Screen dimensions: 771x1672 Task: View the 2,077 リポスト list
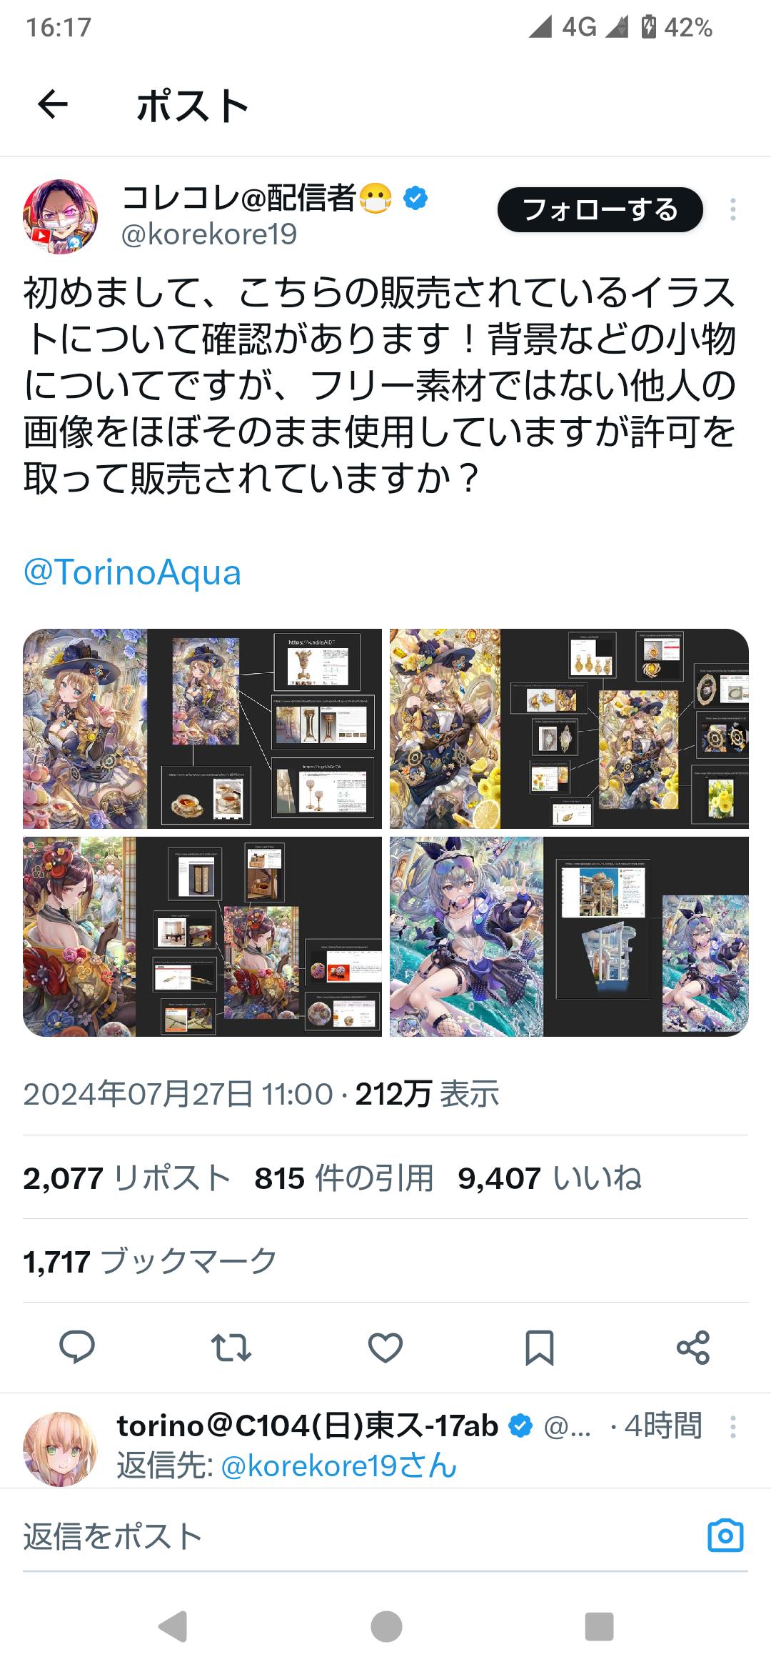(x=127, y=1178)
